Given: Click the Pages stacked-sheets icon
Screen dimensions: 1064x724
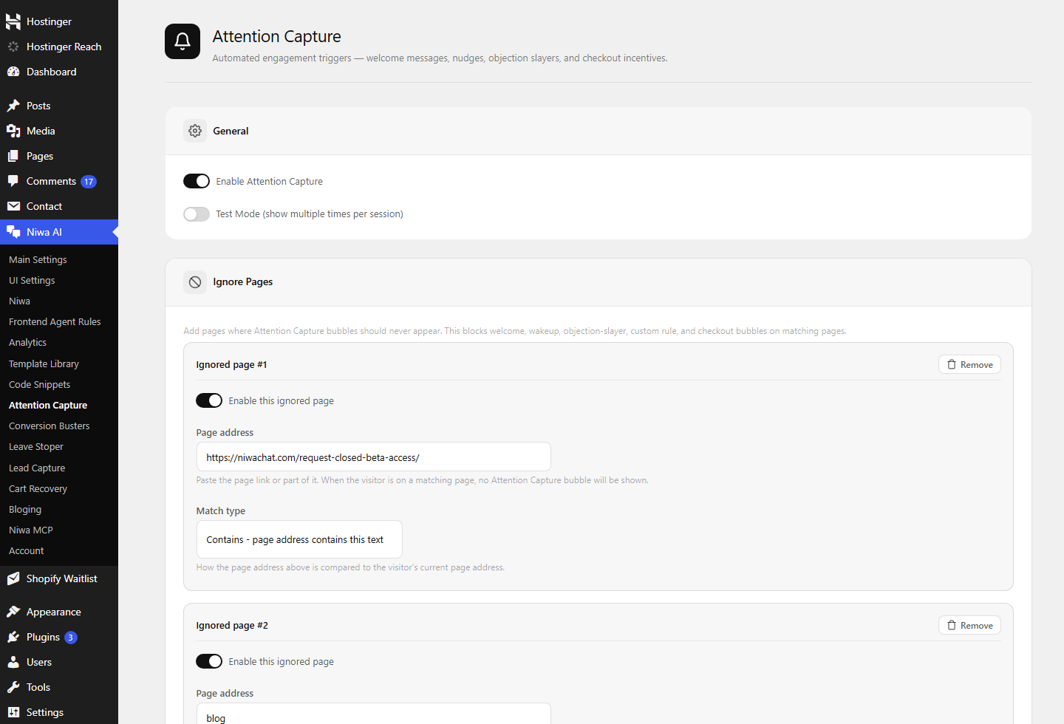Looking at the screenshot, I should pyautogui.click(x=13, y=156).
